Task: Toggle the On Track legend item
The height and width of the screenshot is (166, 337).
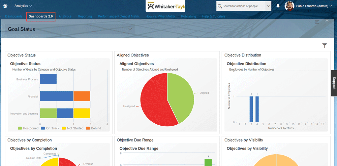Action: (50, 128)
